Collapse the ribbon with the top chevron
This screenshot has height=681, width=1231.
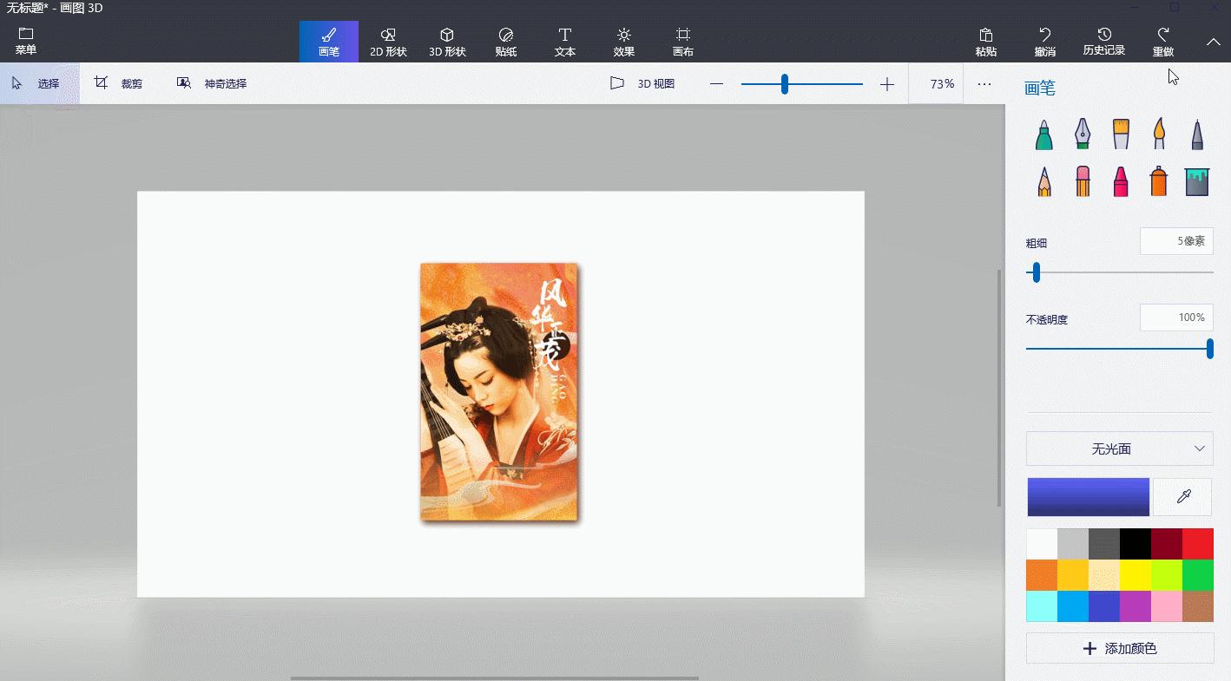[1214, 42]
